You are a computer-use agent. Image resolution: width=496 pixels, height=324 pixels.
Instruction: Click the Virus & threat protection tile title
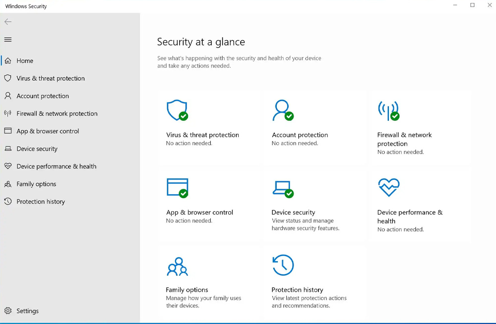[x=202, y=135]
